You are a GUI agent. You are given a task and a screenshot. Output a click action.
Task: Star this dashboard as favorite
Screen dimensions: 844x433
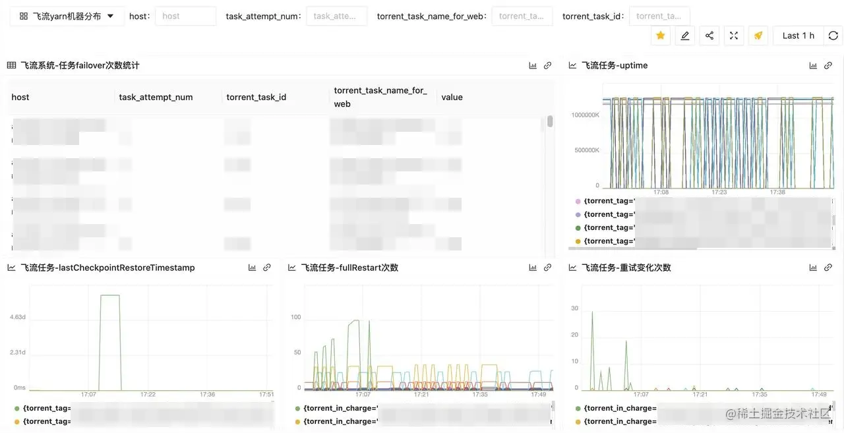pyautogui.click(x=661, y=36)
